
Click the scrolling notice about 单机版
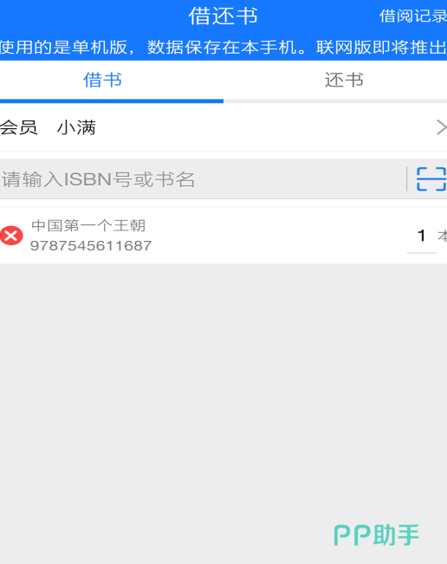pyautogui.click(x=223, y=47)
